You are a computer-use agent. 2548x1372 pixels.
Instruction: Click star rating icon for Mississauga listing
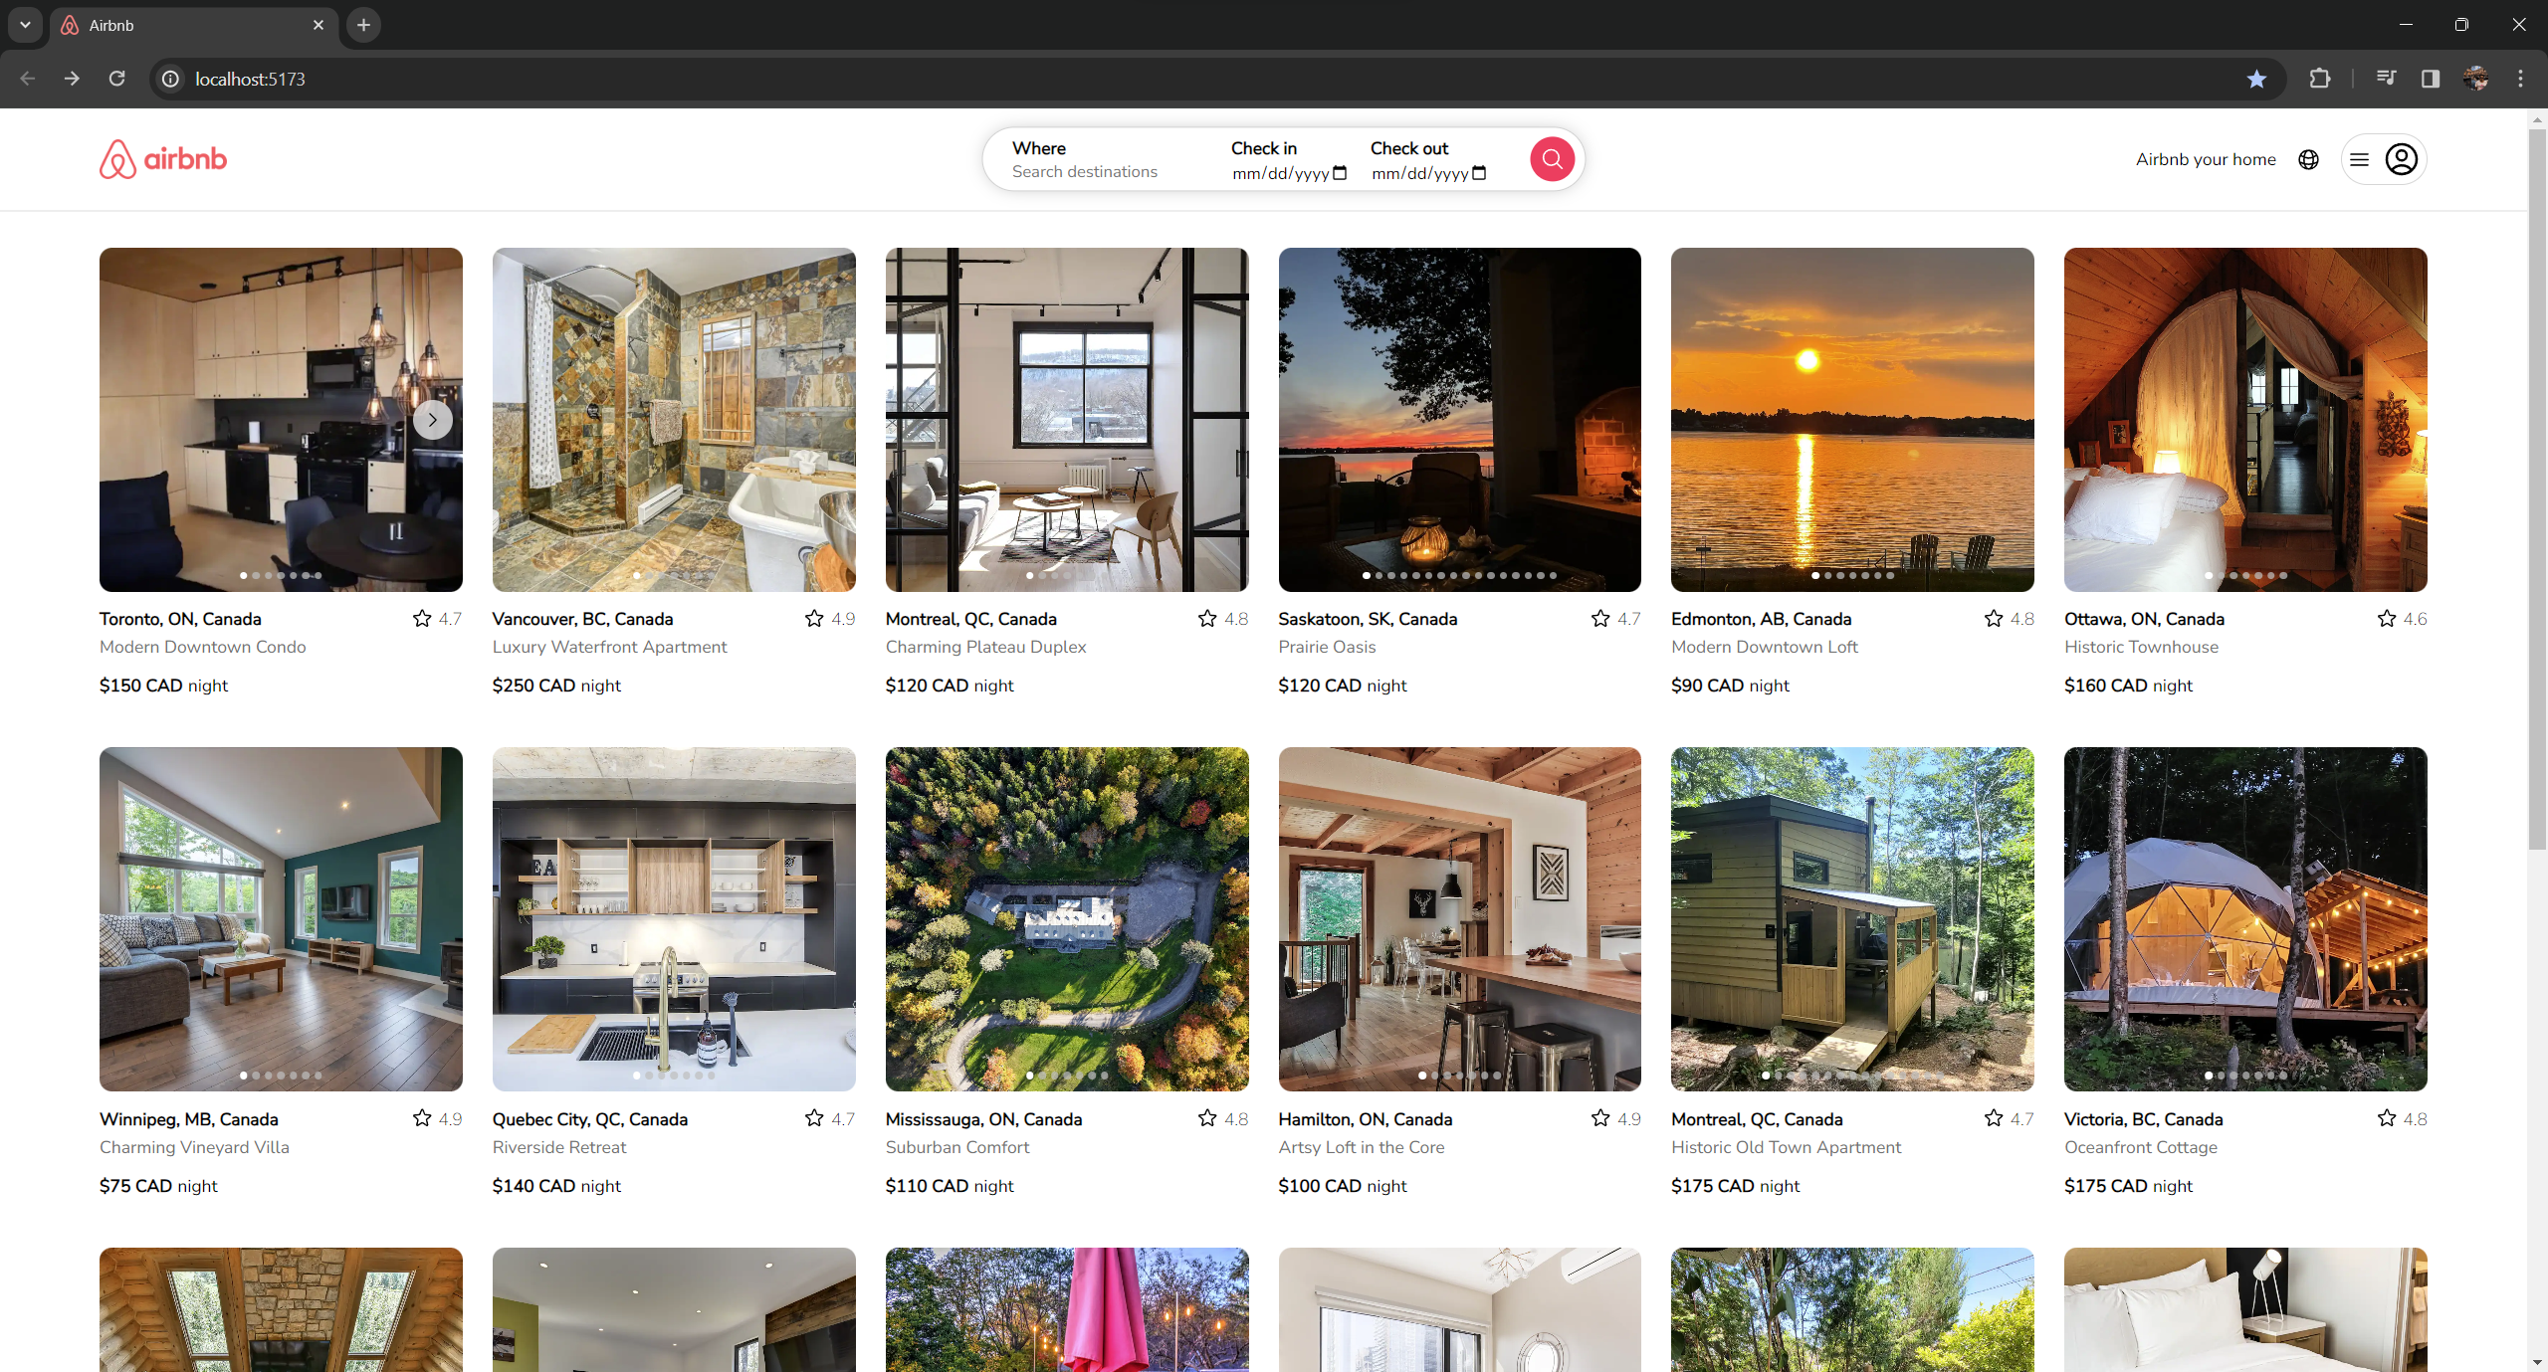tap(1207, 1118)
